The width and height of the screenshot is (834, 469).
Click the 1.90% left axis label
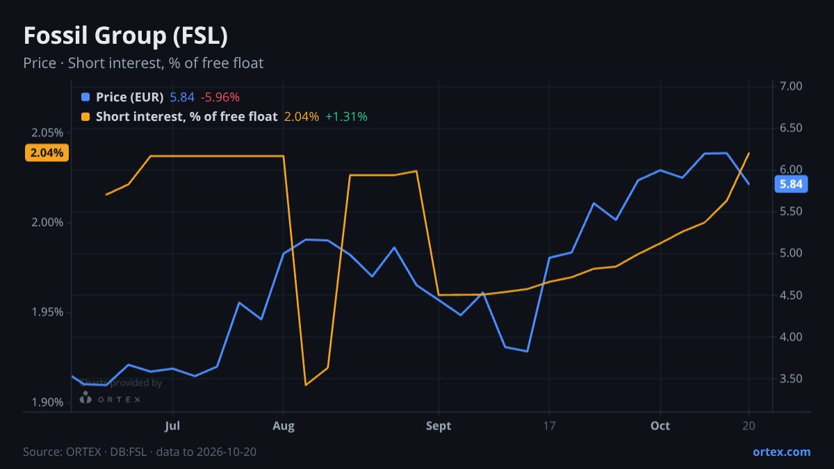pyautogui.click(x=49, y=403)
